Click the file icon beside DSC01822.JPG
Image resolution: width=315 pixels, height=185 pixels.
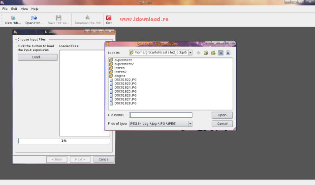pos(111,79)
